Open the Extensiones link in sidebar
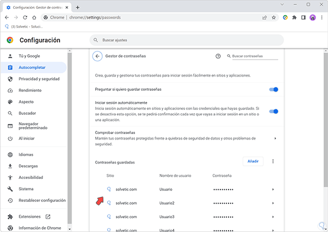 tap(31, 217)
